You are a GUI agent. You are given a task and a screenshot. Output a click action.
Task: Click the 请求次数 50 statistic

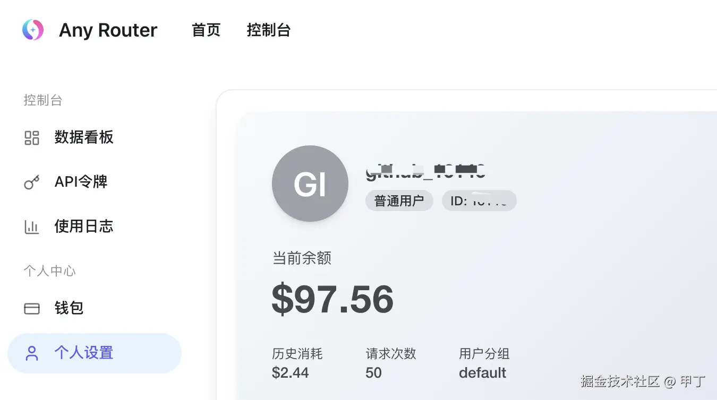pos(390,364)
